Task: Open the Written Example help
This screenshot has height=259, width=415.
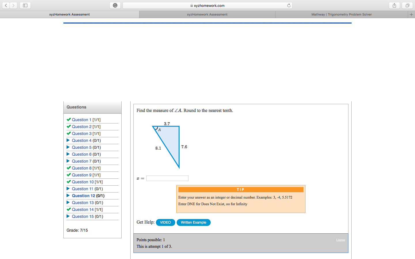Action: coord(194,222)
